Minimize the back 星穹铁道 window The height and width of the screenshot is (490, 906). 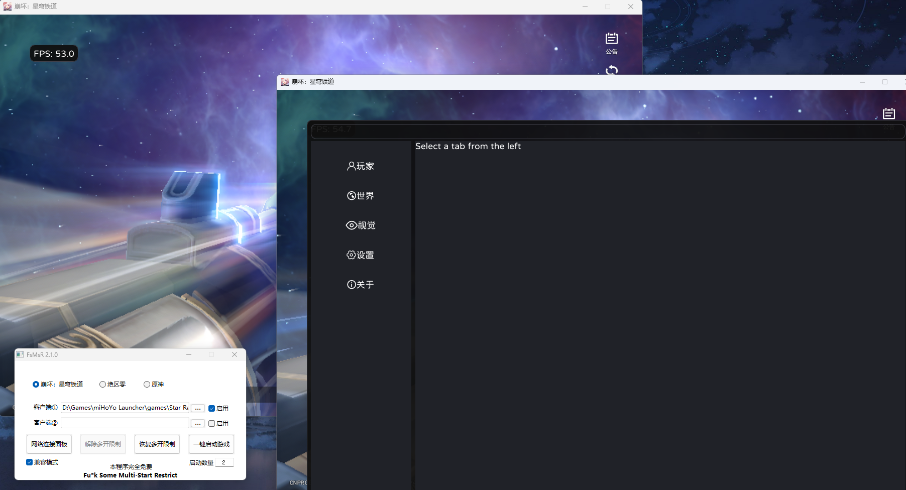585,7
